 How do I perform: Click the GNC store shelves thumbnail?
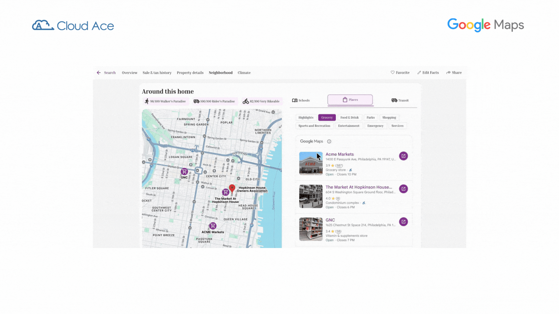tap(311, 229)
